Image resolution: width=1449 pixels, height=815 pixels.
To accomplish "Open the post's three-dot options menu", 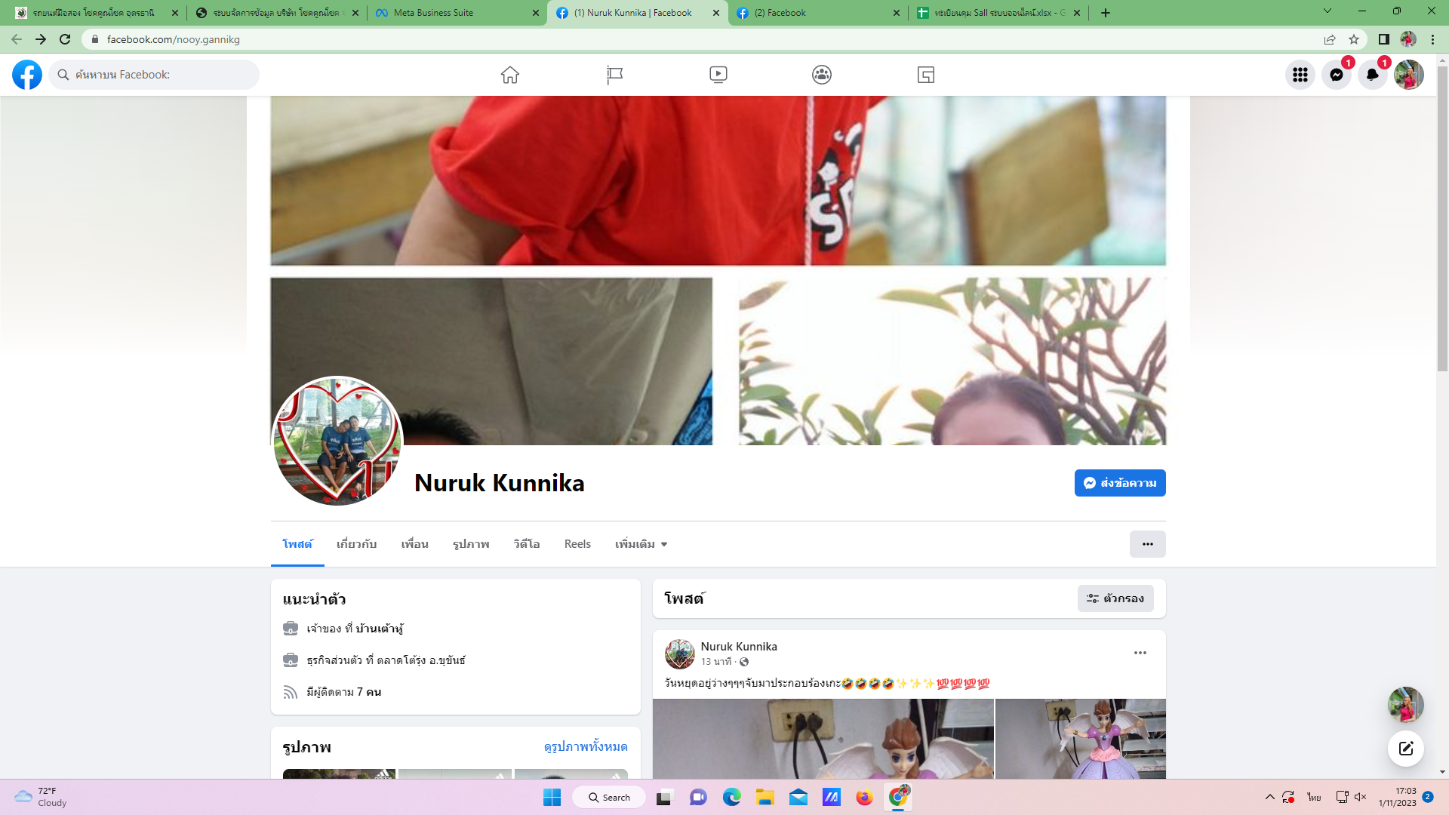I will (1140, 653).
